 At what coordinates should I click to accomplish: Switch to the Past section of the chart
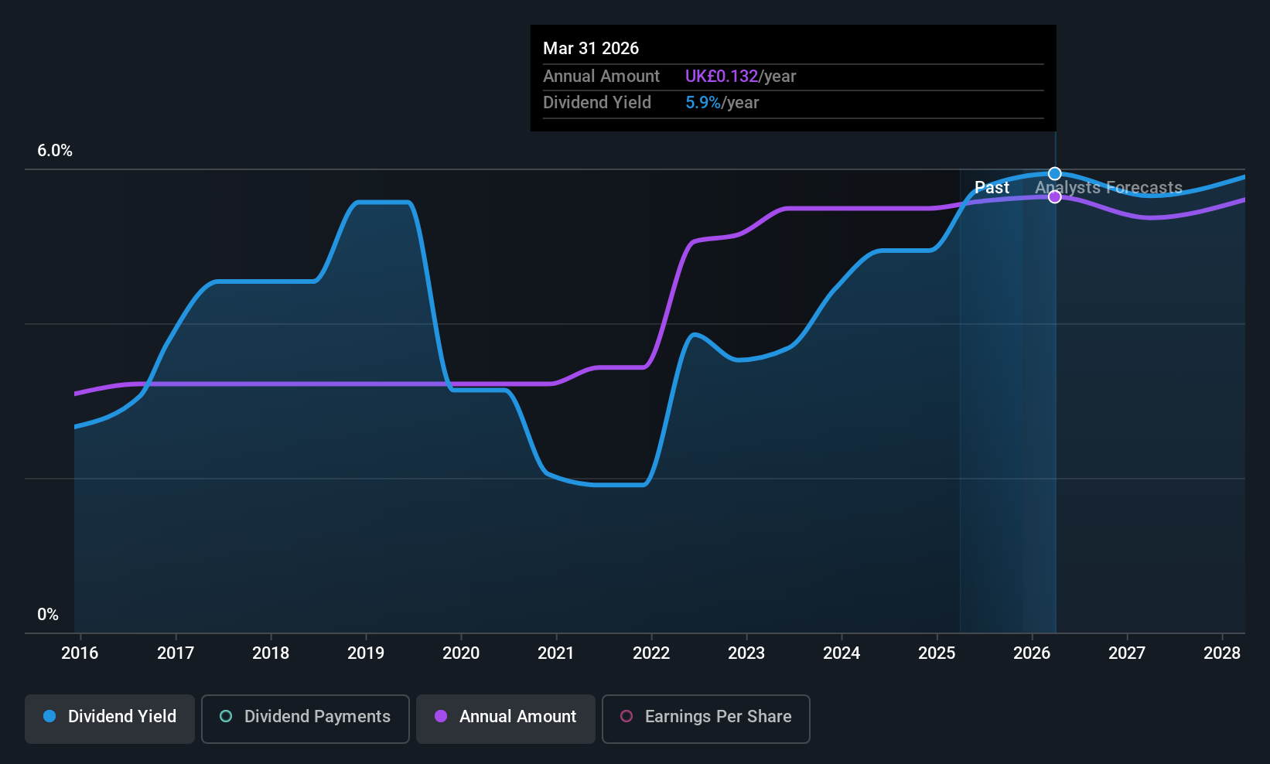tap(992, 187)
